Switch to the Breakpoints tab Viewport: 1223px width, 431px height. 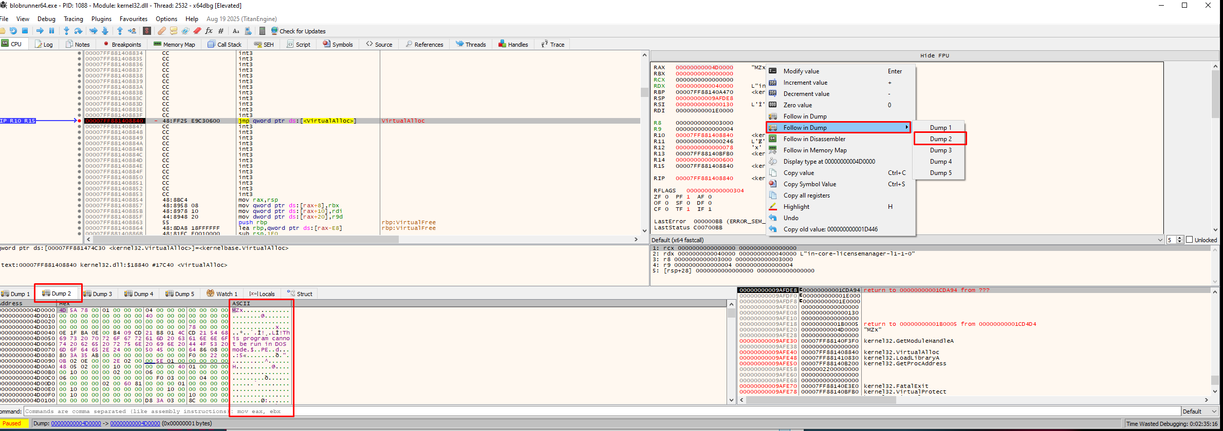click(x=122, y=44)
